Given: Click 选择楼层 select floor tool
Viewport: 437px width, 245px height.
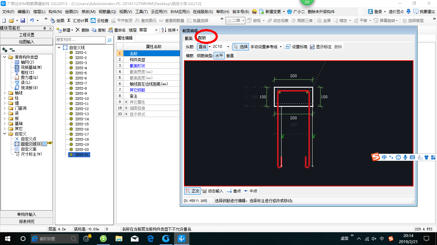Looking at the screenshot, I should (413, 20).
